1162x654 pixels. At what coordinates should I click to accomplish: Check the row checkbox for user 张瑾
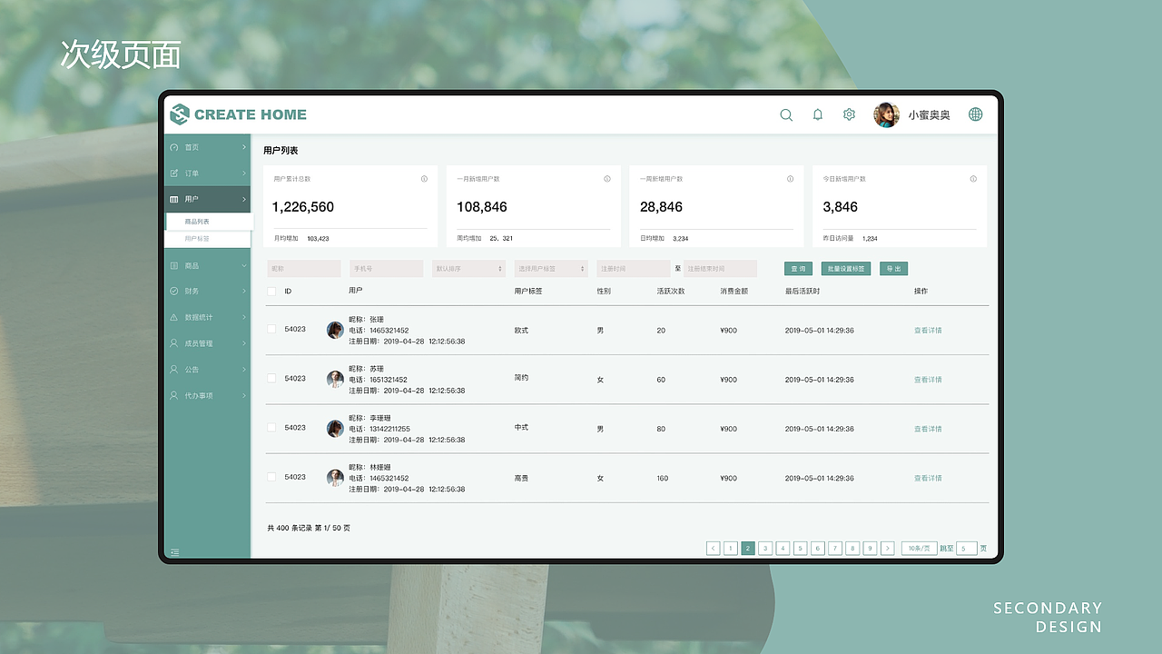(271, 329)
